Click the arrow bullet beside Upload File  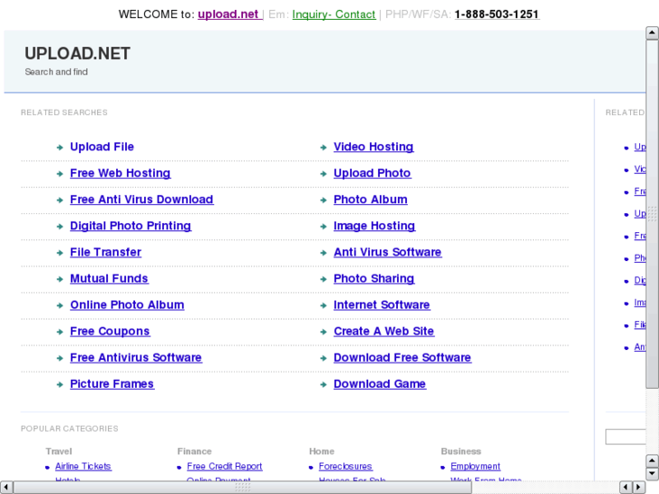(60, 148)
